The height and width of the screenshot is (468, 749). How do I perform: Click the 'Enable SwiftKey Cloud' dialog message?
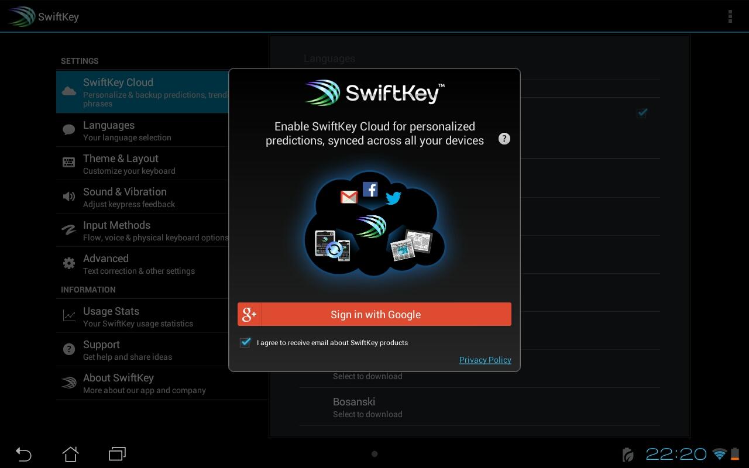tap(374, 133)
